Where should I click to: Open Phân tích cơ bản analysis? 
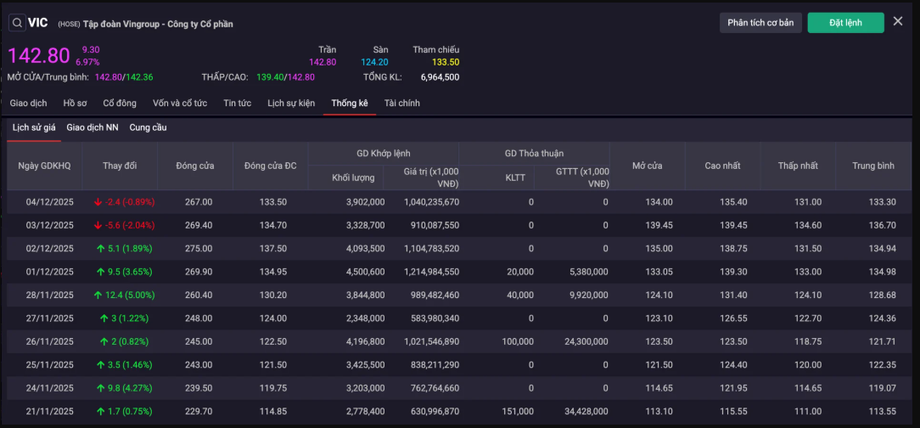tap(760, 23)
